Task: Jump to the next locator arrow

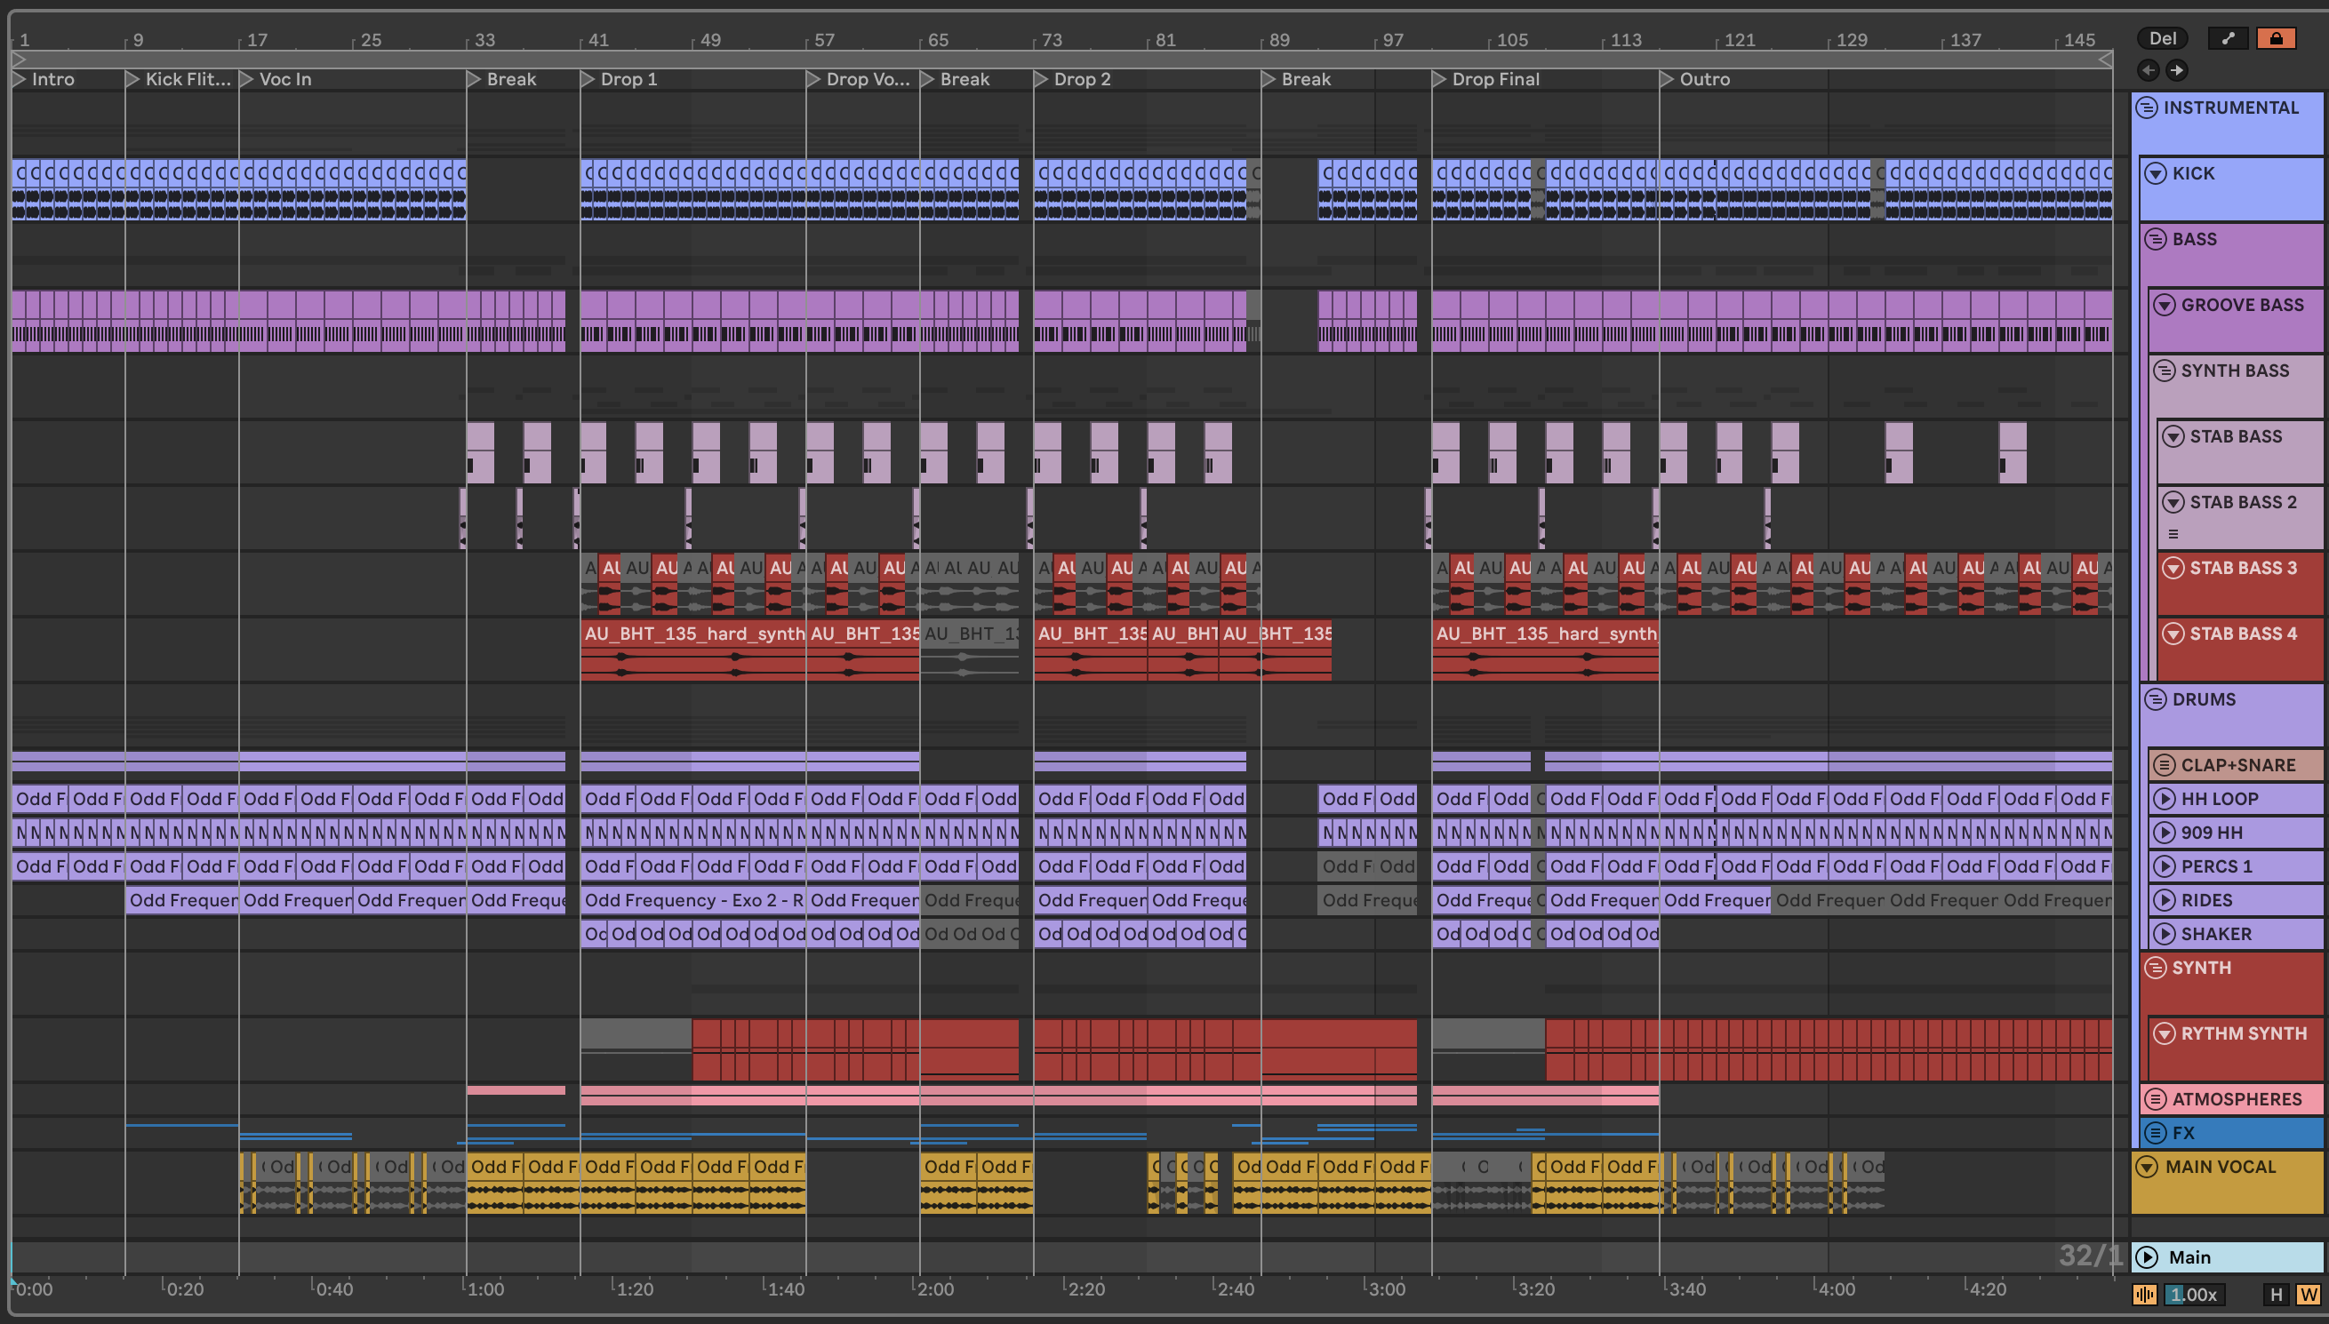Action: (2176, 70)
